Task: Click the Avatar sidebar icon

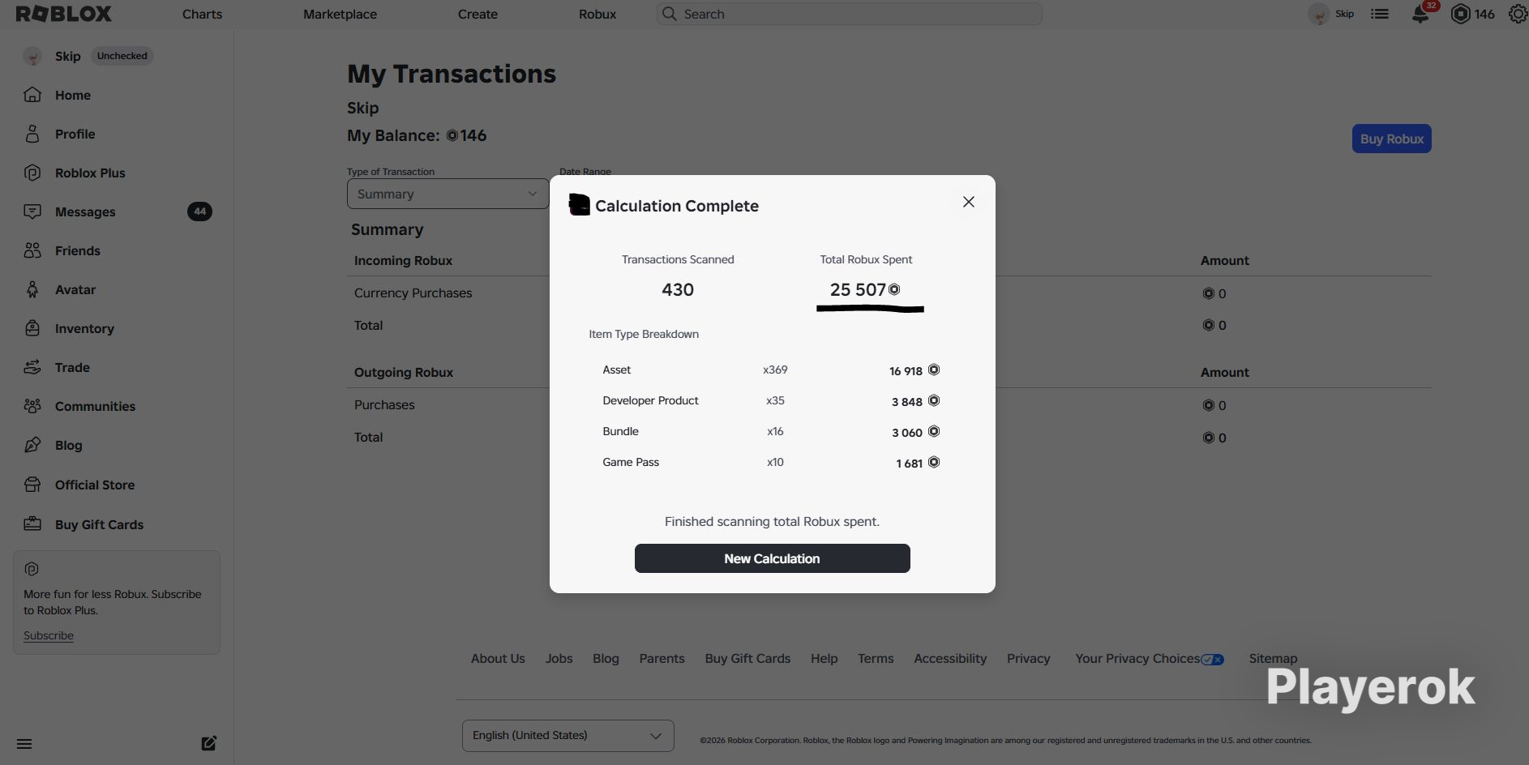Action: coord(32,289)
